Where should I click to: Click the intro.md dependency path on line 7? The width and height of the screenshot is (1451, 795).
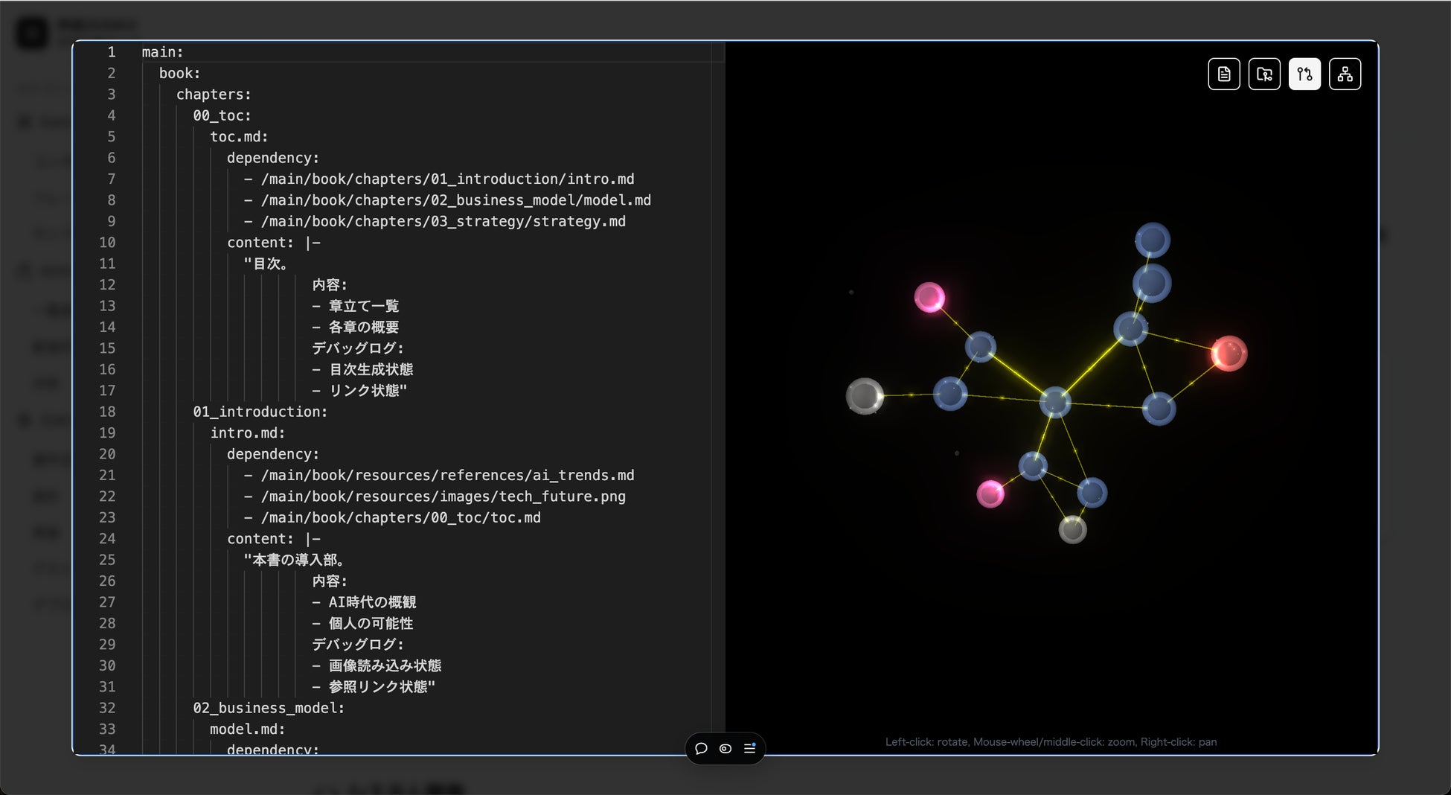pos(447,179)
